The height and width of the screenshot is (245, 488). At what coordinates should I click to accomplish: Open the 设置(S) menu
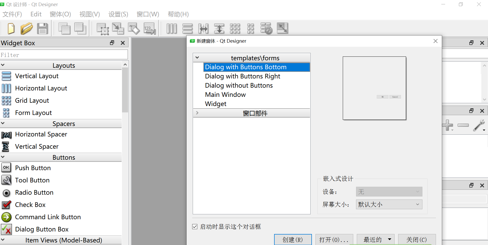[118, 14]
